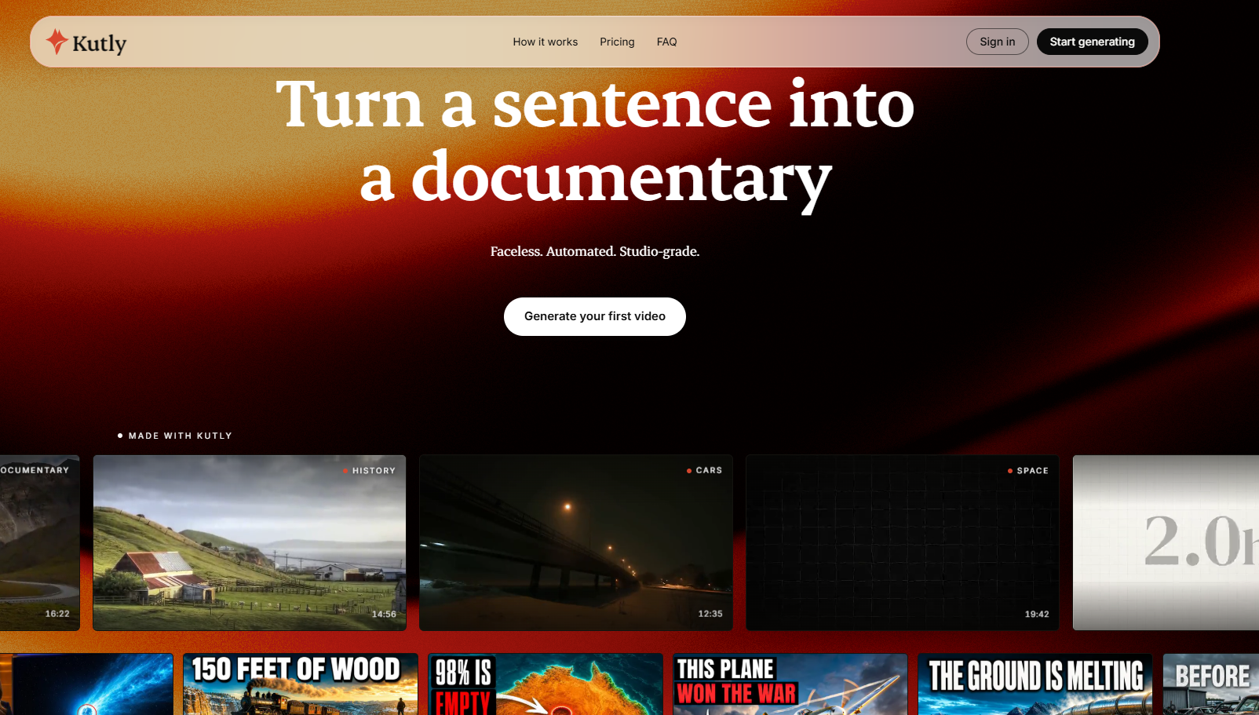Open the How it works page

545,42
